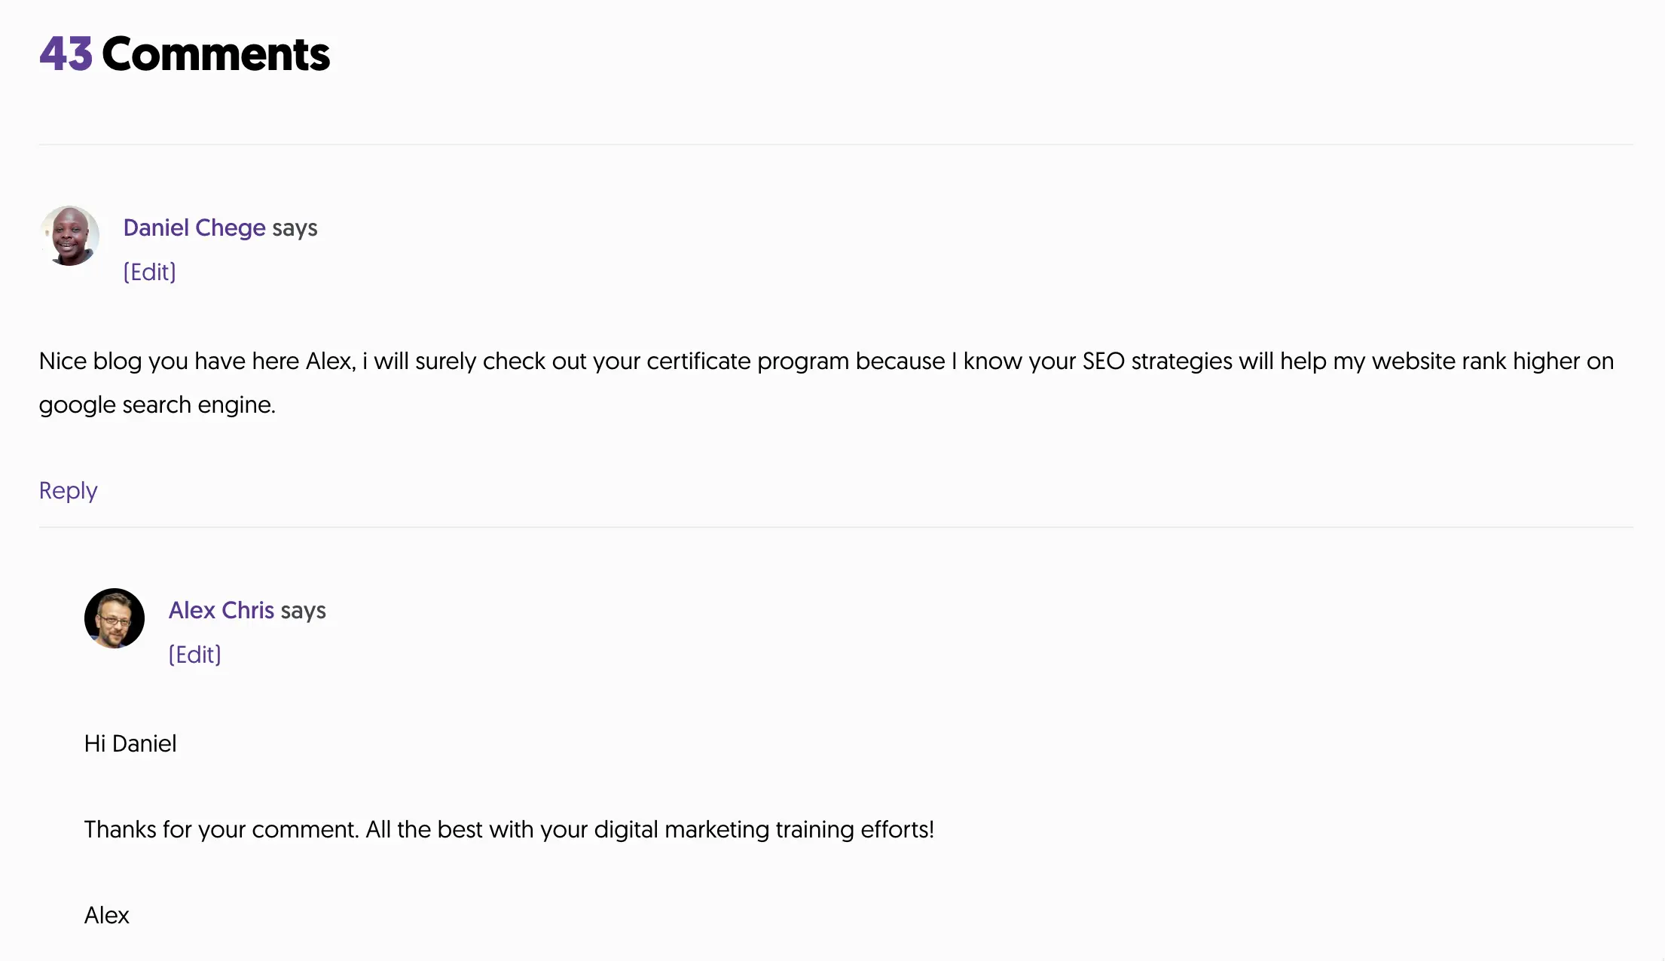This screenshot has width=1665, height=961.
Task: Click the 'Alex' signature line
Action: click(x=106, y=916)
